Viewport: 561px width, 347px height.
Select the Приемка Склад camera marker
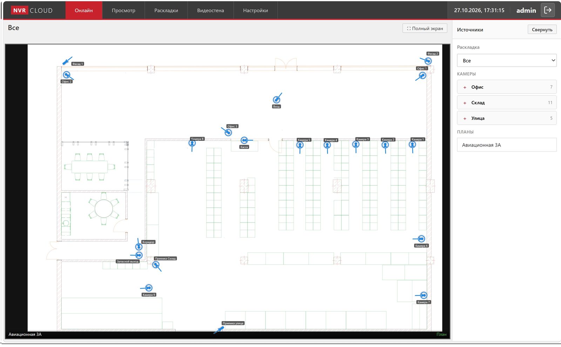[156, 265]
